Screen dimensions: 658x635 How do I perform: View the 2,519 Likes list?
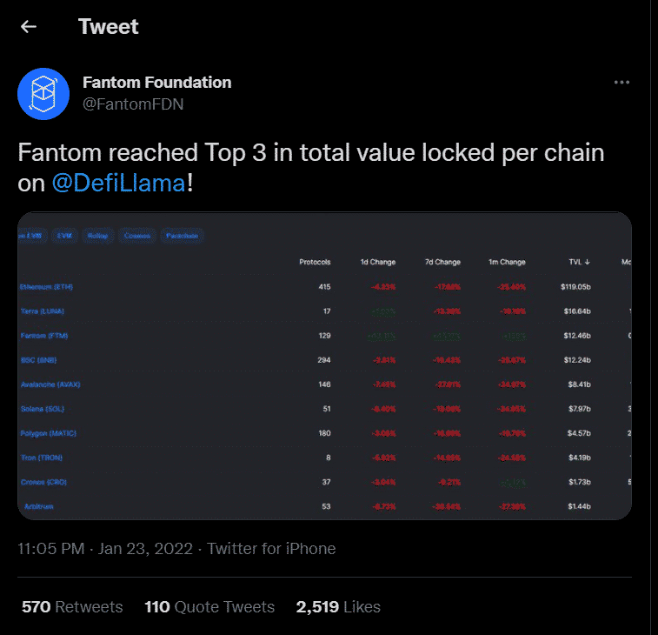pyautogui.click(x=338, y=606)
